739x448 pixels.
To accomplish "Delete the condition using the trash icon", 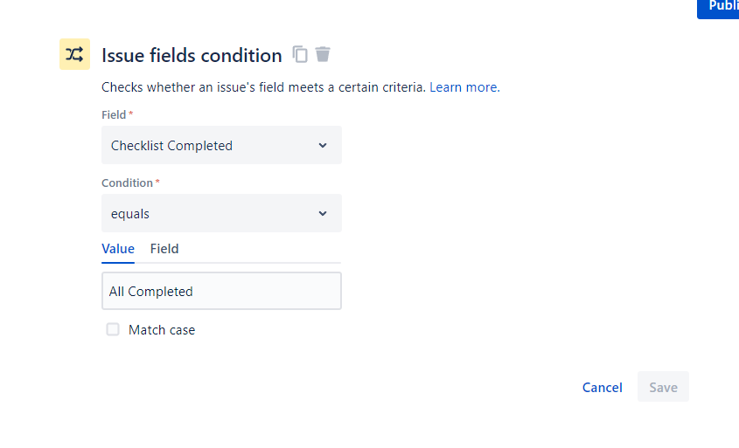I will point(323,54).
